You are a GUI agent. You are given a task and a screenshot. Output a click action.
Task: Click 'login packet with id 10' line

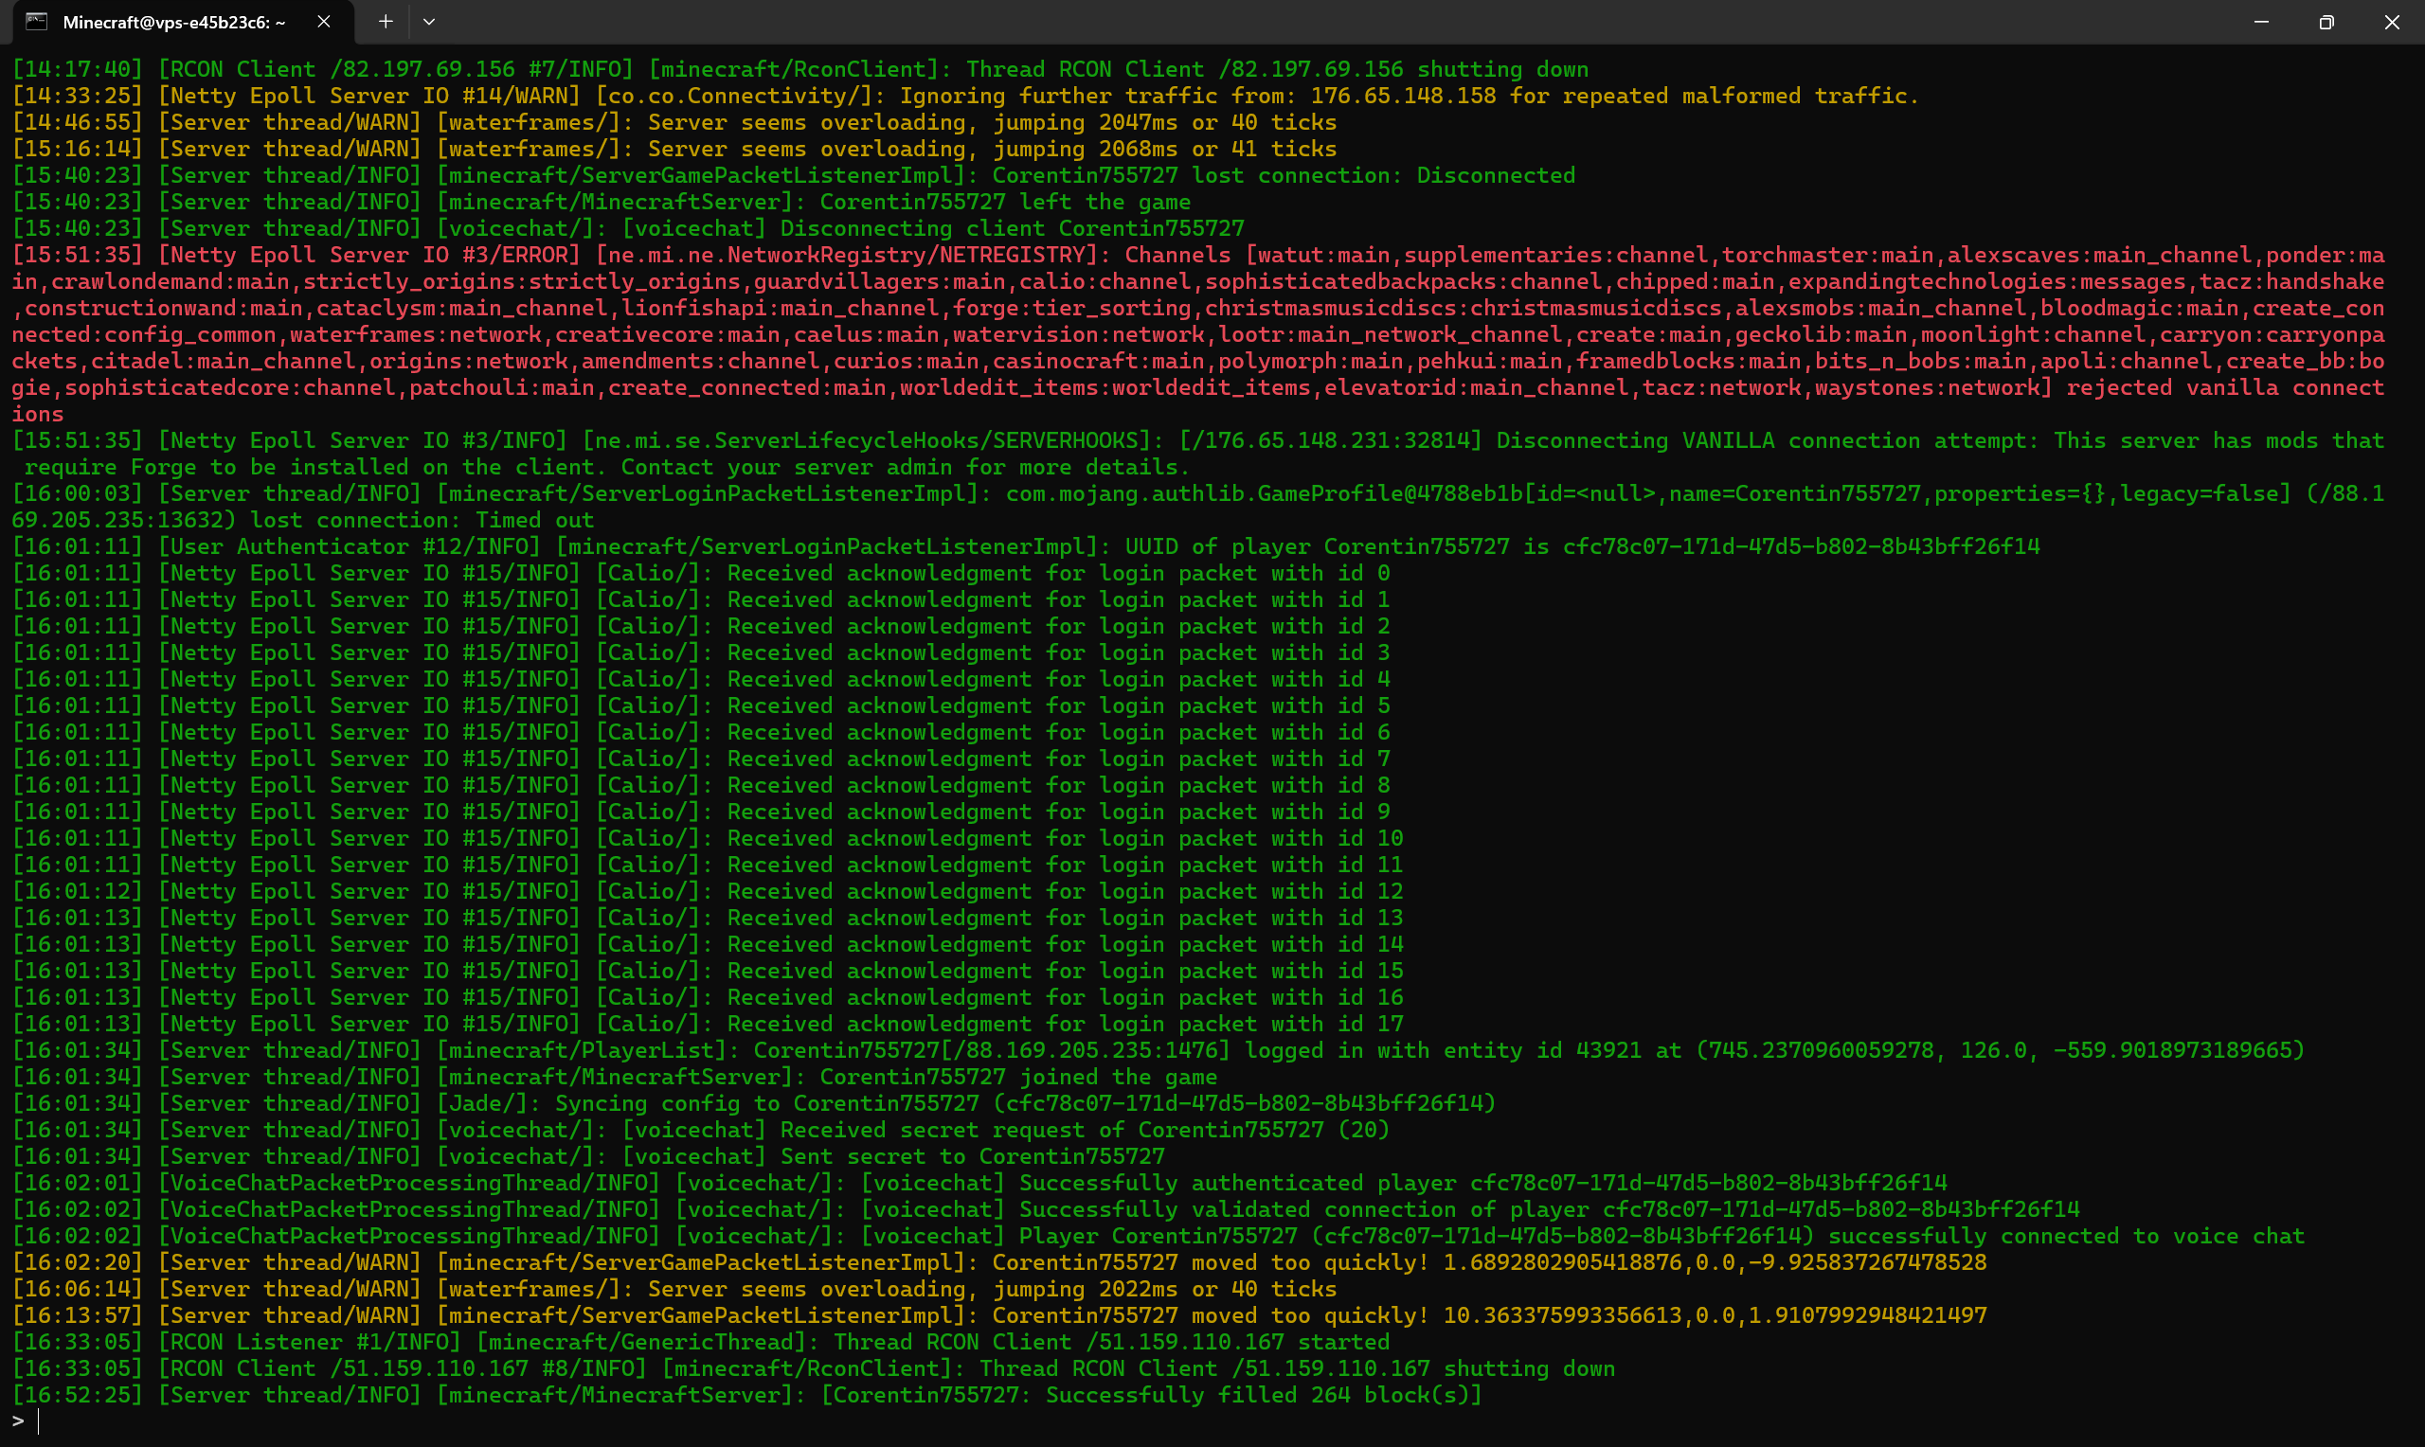click(708, 838)
